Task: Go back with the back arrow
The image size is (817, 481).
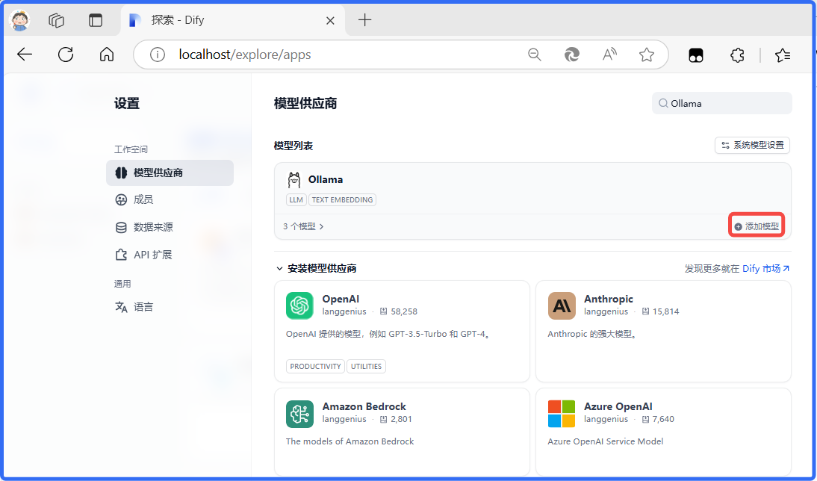Action: point(25,55)
